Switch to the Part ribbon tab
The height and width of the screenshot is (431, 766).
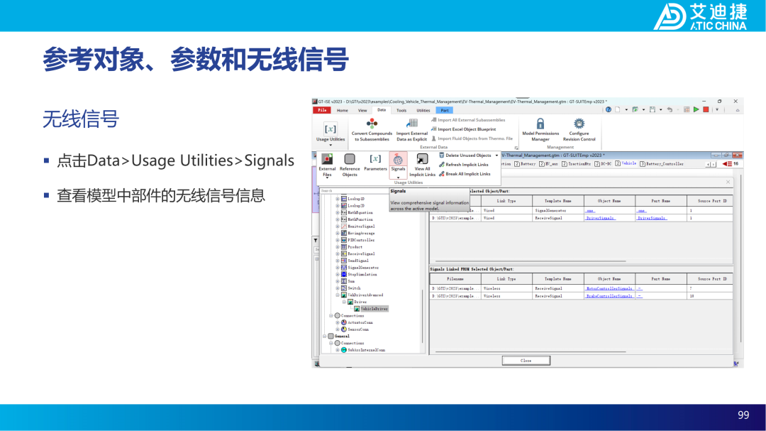(x=445, y=111)
